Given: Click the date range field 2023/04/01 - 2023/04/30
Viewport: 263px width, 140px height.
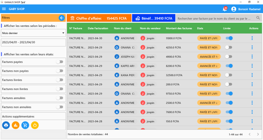Looking at the screenshot, I should 33,42.
